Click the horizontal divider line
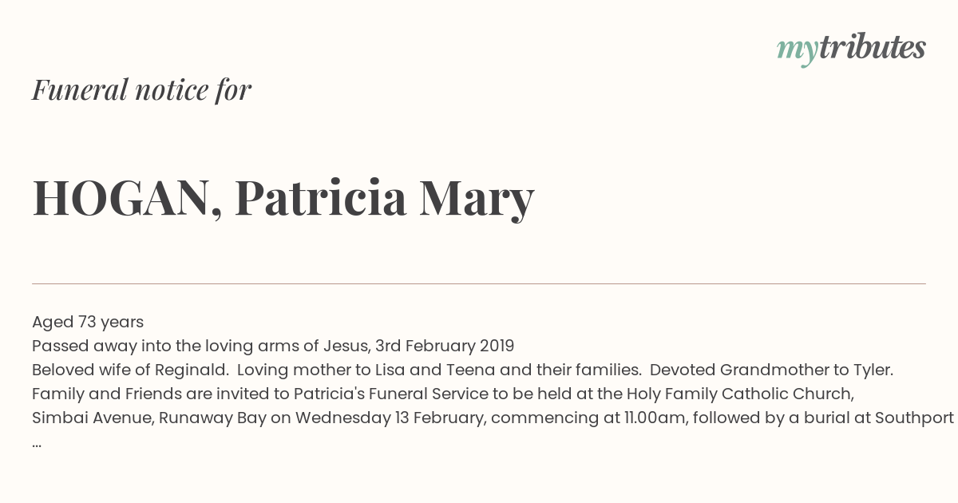Image resolution: width=958 pixels, height=503 pixels. coord(479,283)
